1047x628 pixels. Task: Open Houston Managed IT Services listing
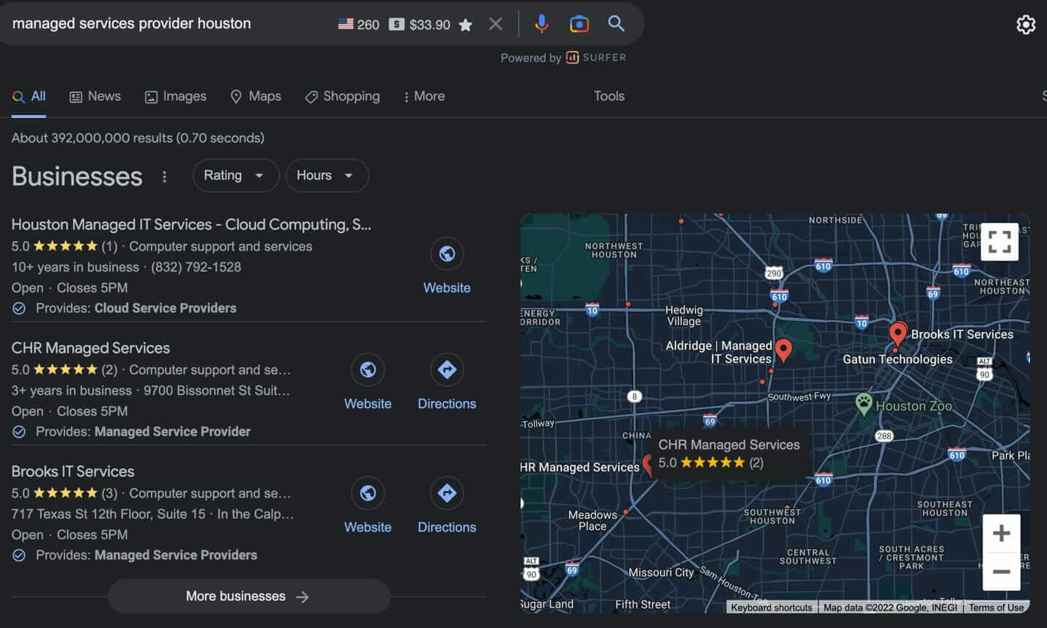pyautogui.click(x=190, y=225)
